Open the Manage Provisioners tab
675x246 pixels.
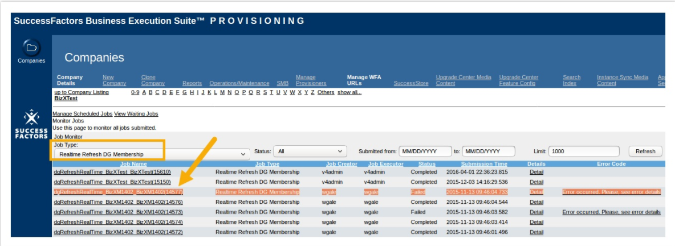[x=311, y=80]
